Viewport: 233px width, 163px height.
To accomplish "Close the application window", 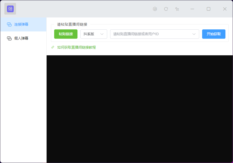I will click(x=225, y=9).
